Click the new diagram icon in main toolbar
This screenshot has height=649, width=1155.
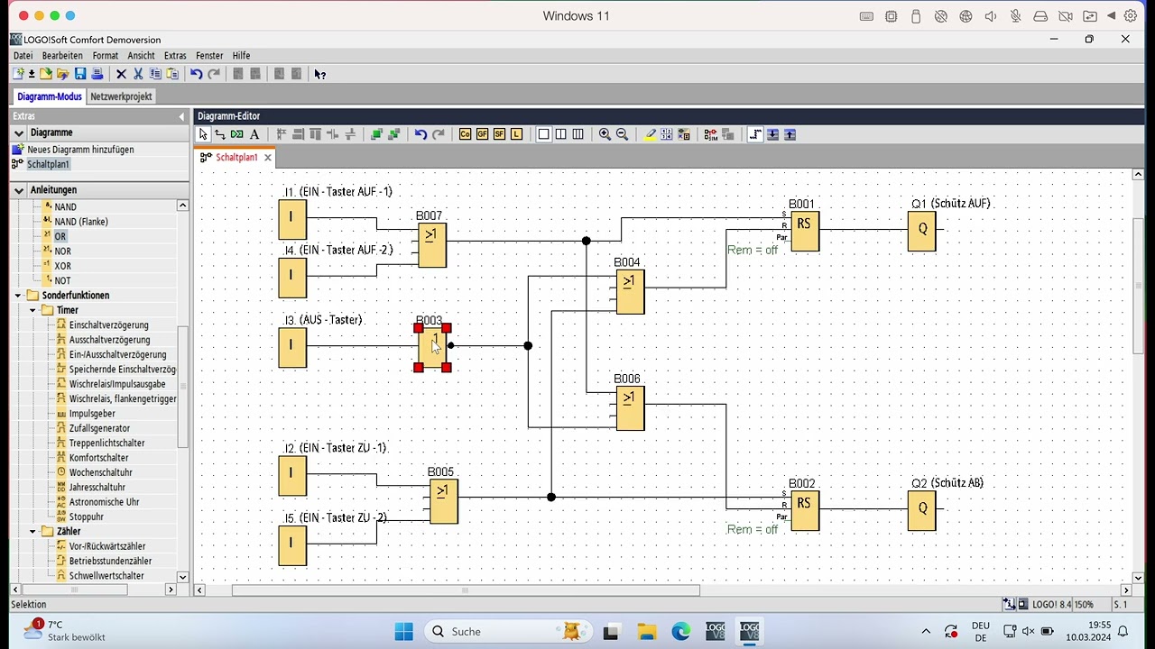click(18, 74)
